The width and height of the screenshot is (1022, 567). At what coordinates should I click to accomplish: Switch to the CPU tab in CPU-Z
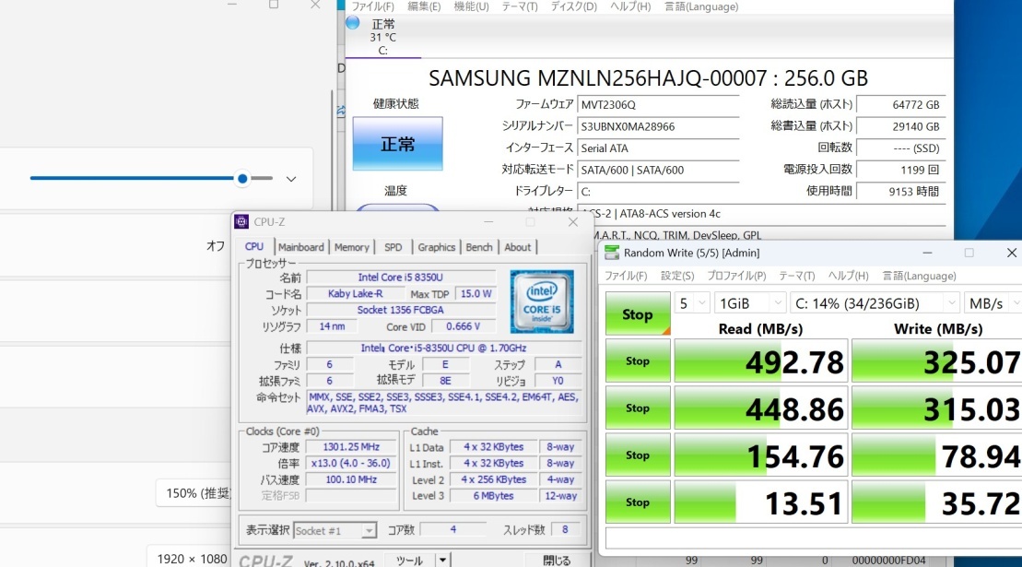click(254, 247)
